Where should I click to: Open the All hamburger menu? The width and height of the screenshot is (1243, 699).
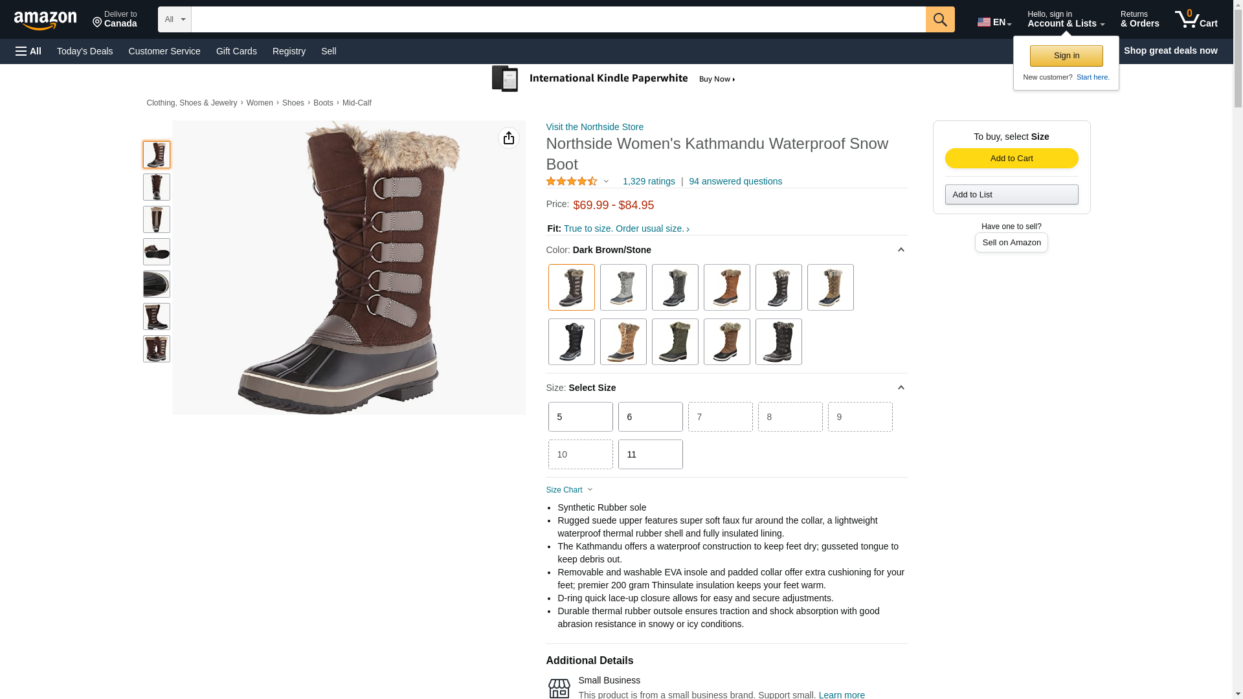(28, 51)
